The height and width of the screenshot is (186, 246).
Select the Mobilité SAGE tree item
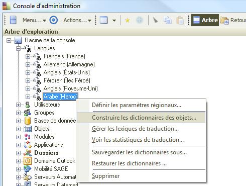tap(51, 169)
